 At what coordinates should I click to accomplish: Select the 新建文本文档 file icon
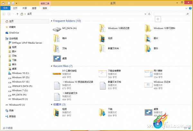[x=103, y=86]
